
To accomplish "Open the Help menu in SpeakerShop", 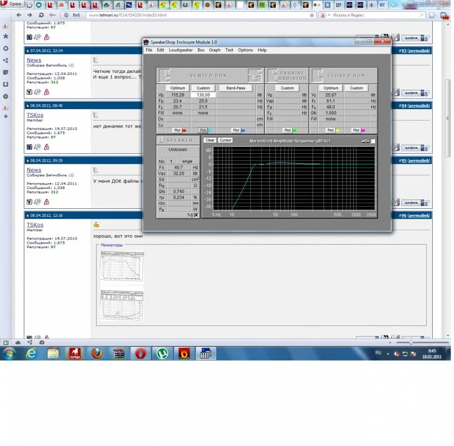I will click(x=262, y=50).
